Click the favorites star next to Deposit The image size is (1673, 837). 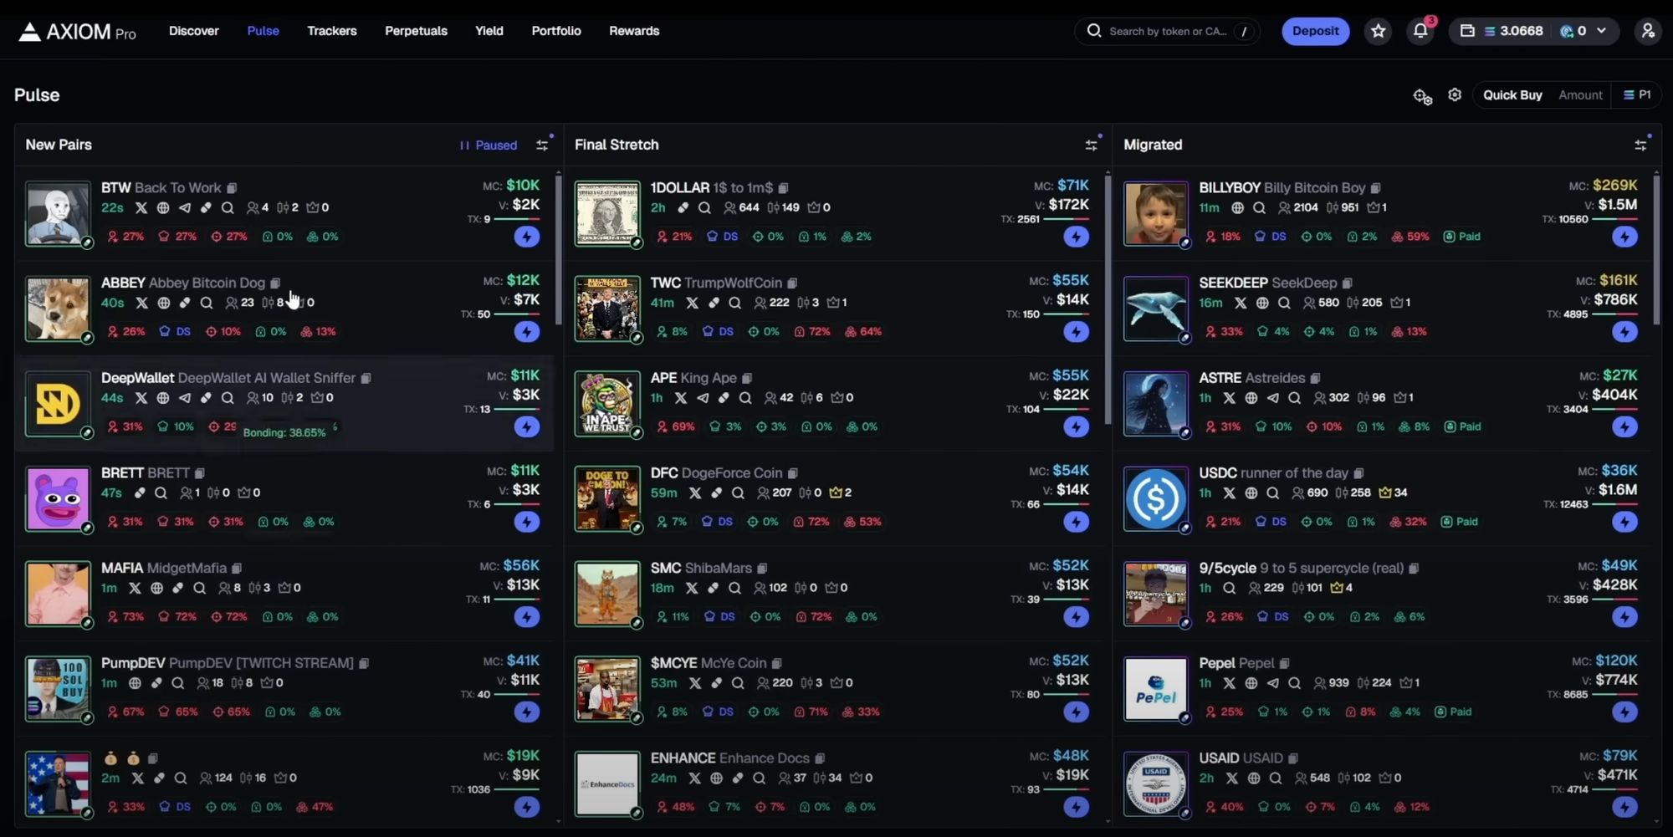[1377, 31]
